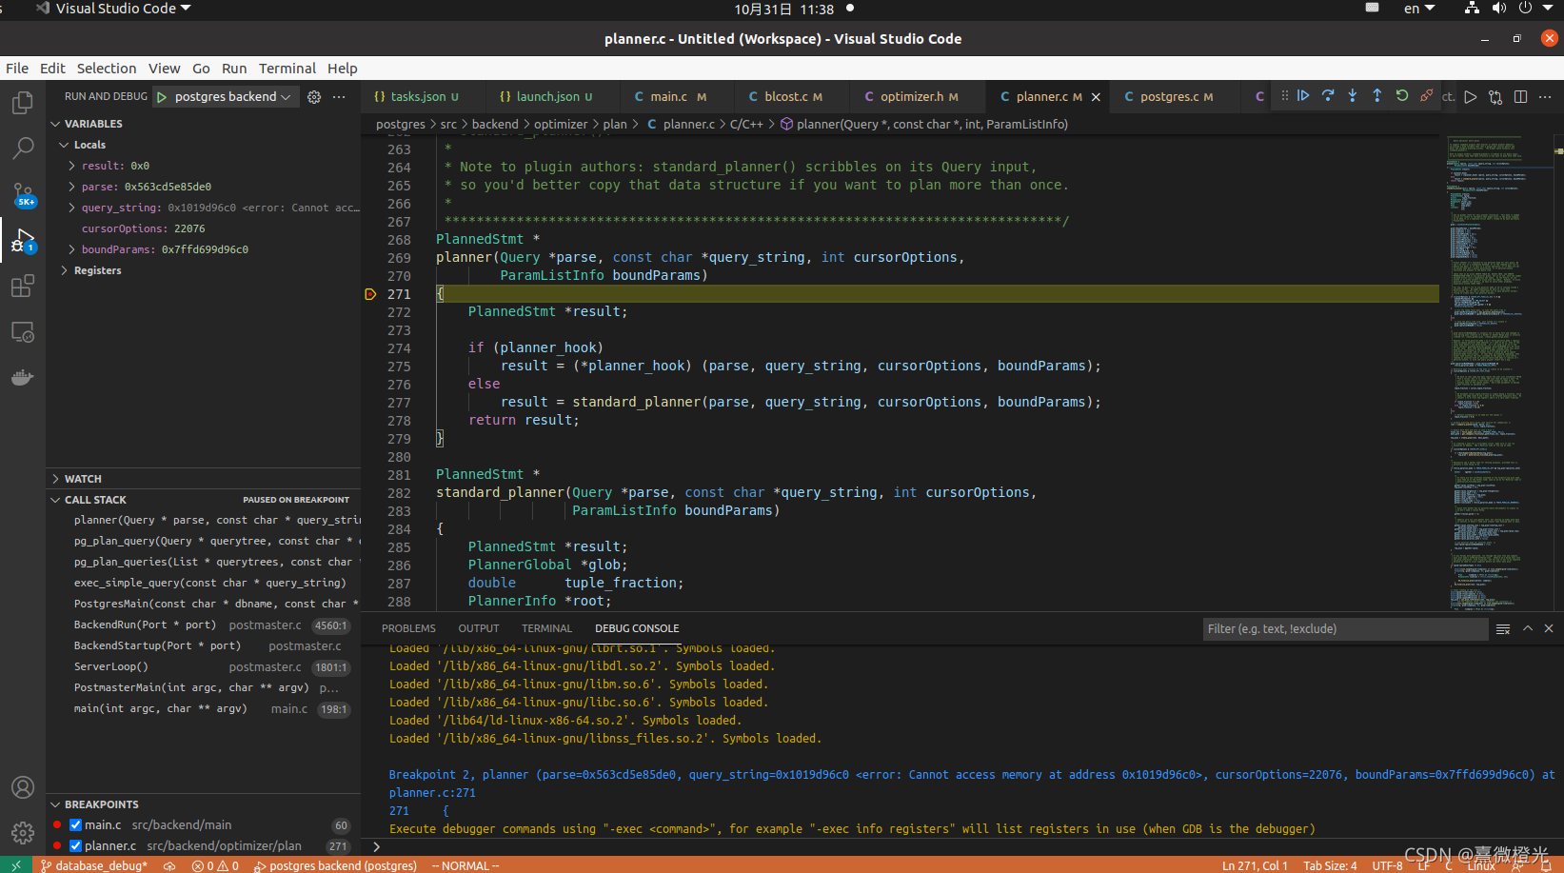Screen dimensions: 1564x873
Task: Switch to the TERMINAL panel tab
Action: click(x=546, y=628)
